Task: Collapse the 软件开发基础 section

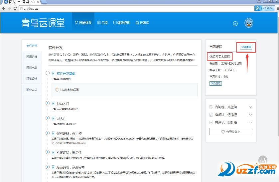Action: (48, 73)
